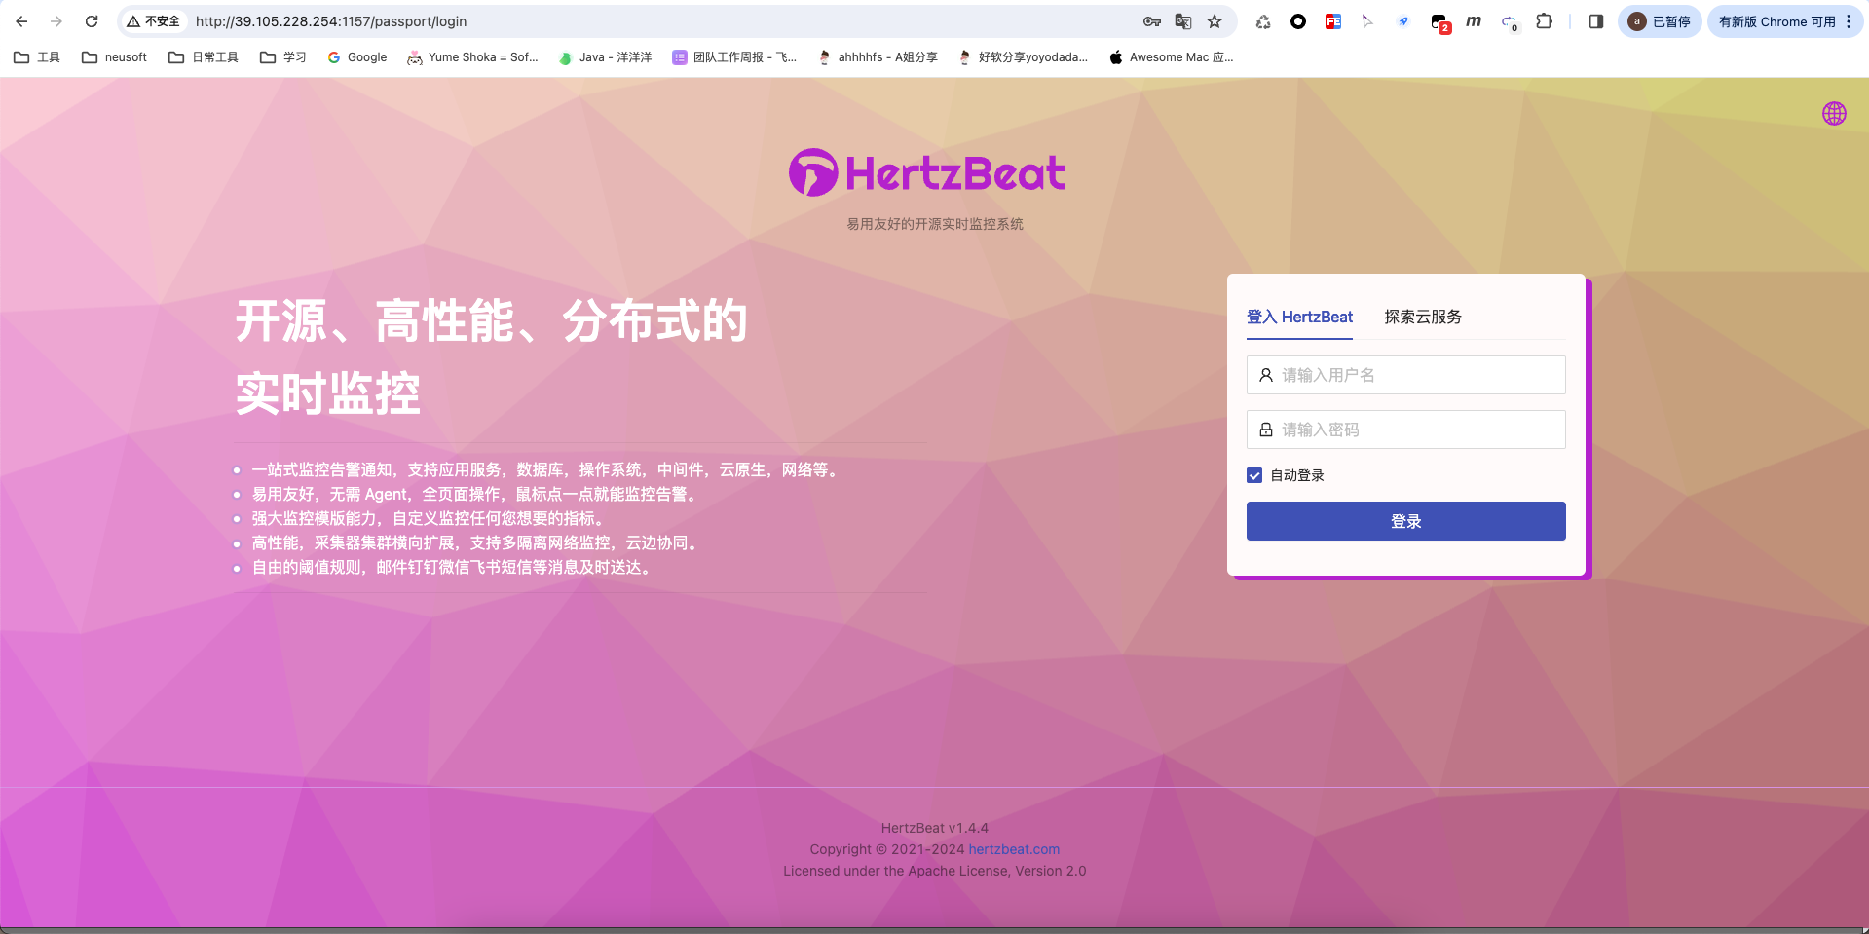This screenshot has width=1869, height=934.
Task: Click the browser forward arrow
Action: (56, 21)
